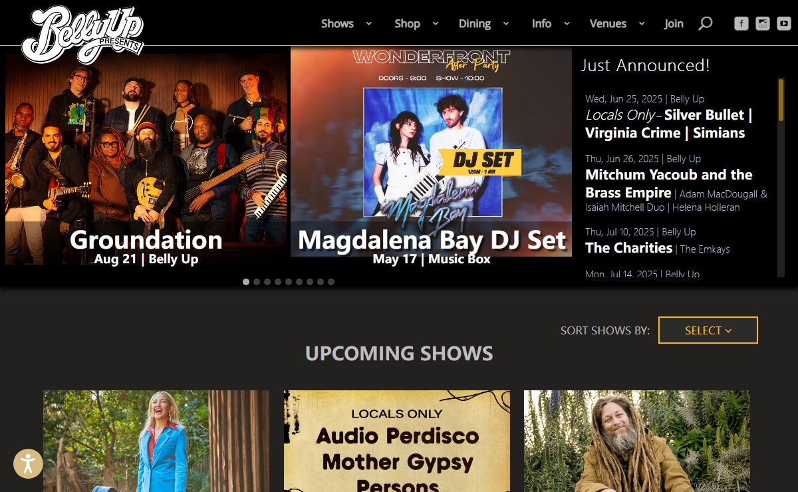Select the fourth carousel slide dot
This screenshot has width=798, height=492.
click(x=278, y=282)
